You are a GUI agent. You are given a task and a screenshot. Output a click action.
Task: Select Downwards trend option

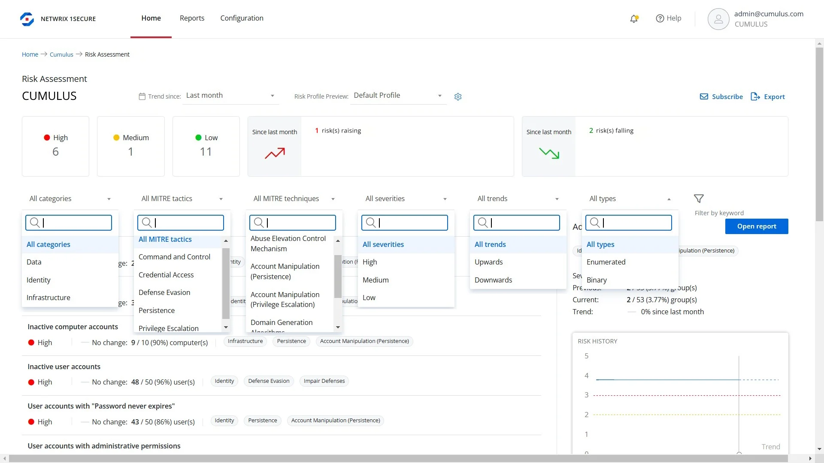(518, 280)
